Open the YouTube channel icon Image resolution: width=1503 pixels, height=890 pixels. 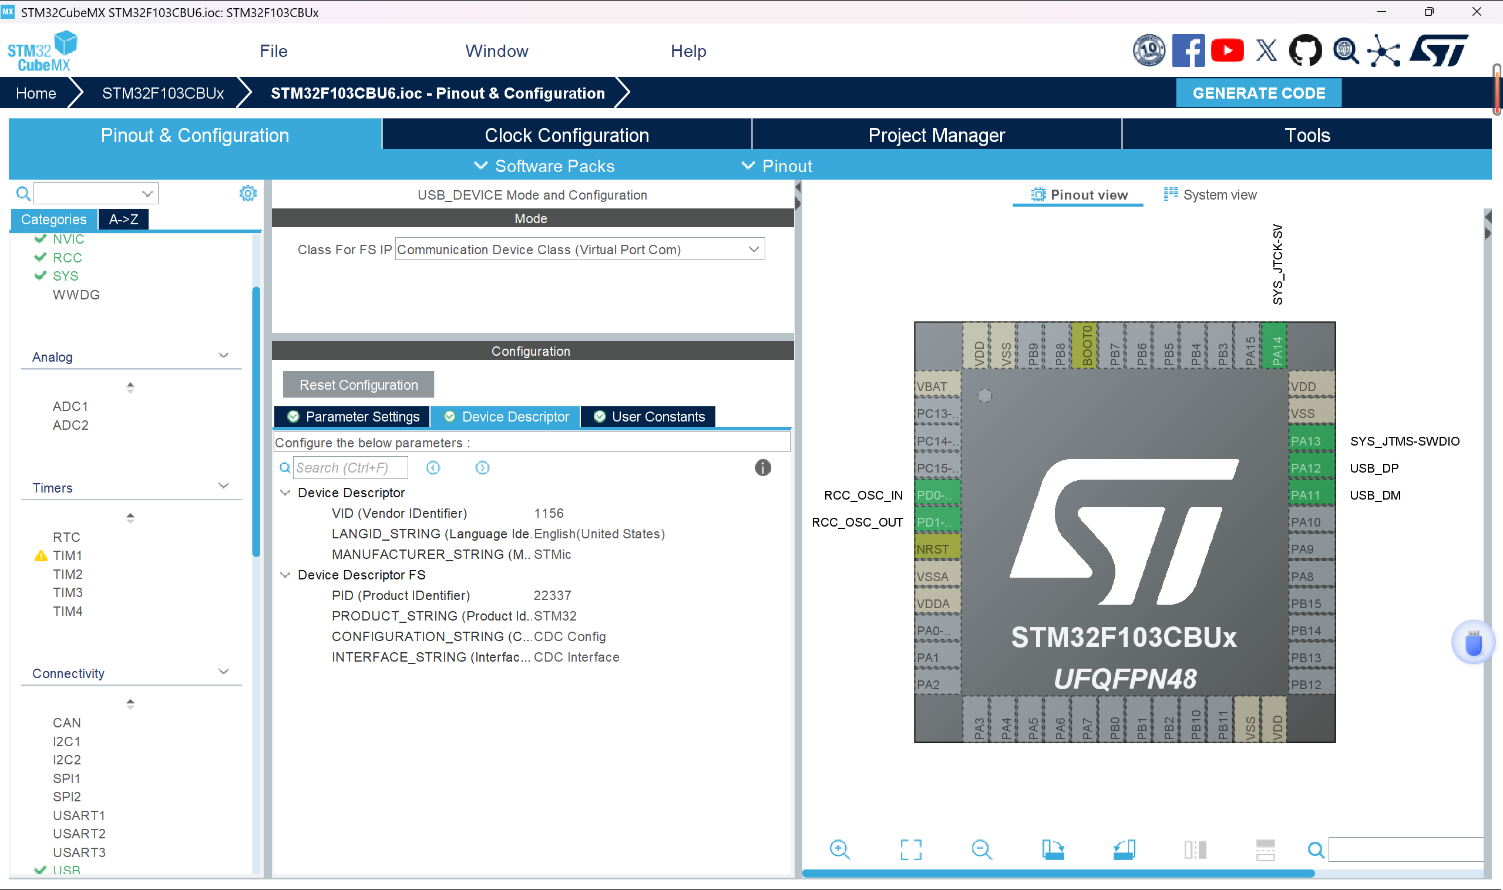click(x=1227, y=51)
